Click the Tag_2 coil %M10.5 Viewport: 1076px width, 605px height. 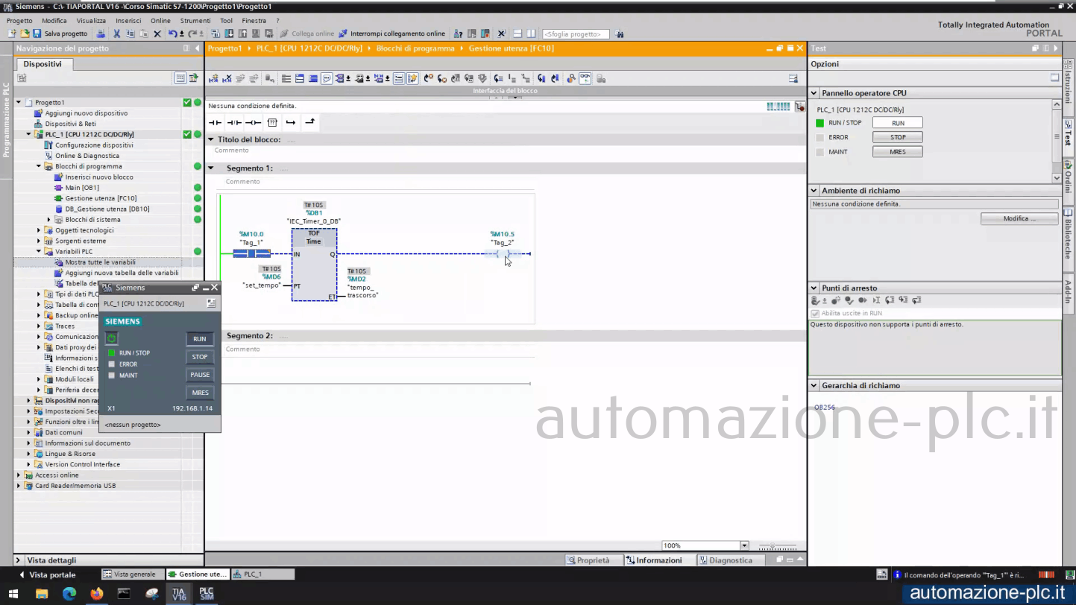[x=502, y=254]
